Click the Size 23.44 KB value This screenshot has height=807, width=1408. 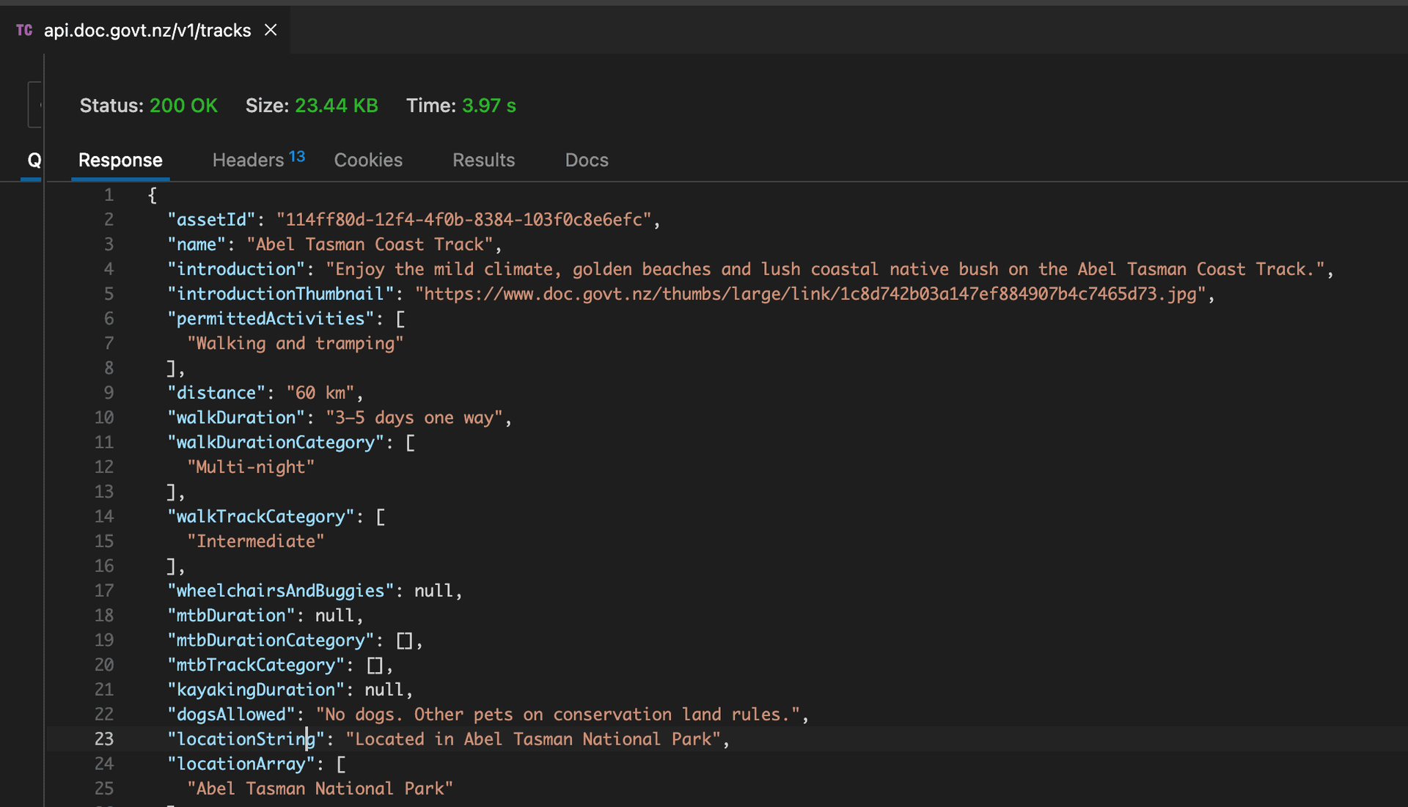pyautogui.click(x=337, y=106)
